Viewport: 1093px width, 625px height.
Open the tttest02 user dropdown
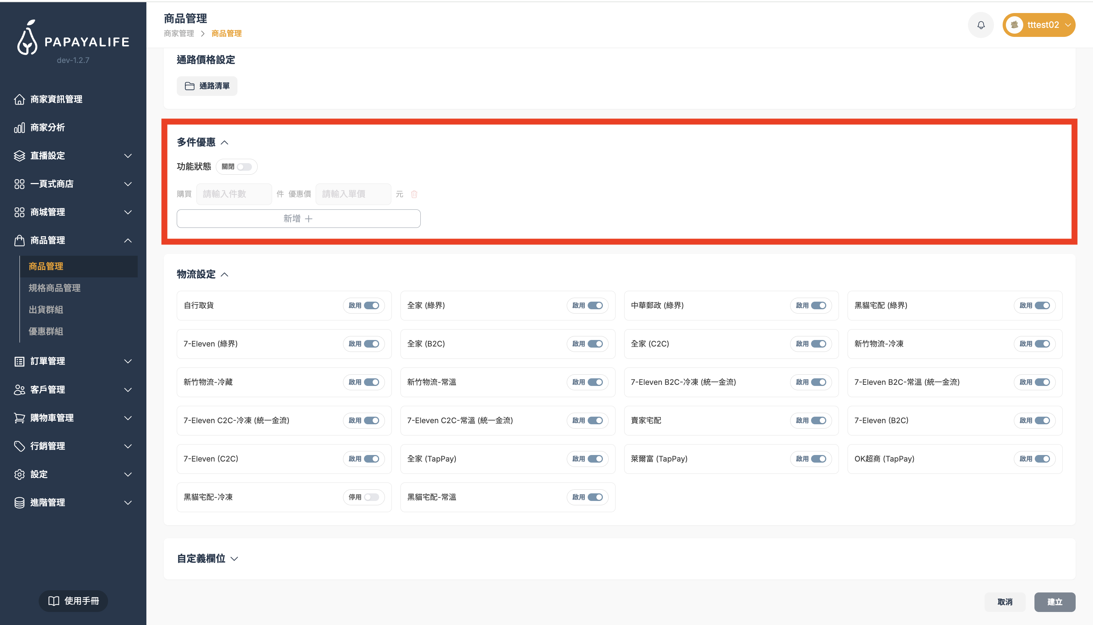point(1038,25)
